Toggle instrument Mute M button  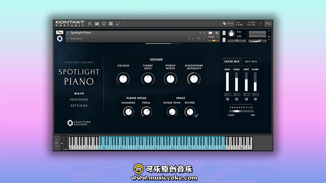point(224,40)
